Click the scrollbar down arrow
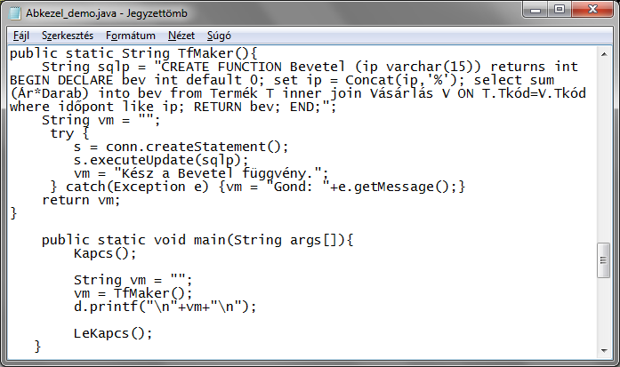Viewport: 620px width, 367px height. [604, 350]
